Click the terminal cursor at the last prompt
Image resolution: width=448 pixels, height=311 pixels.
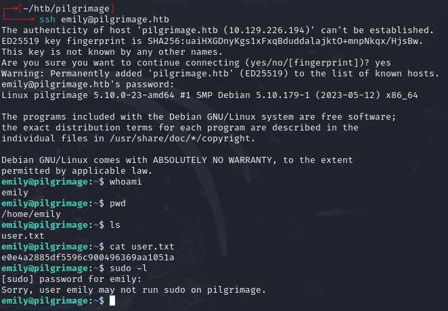[113, 300]
